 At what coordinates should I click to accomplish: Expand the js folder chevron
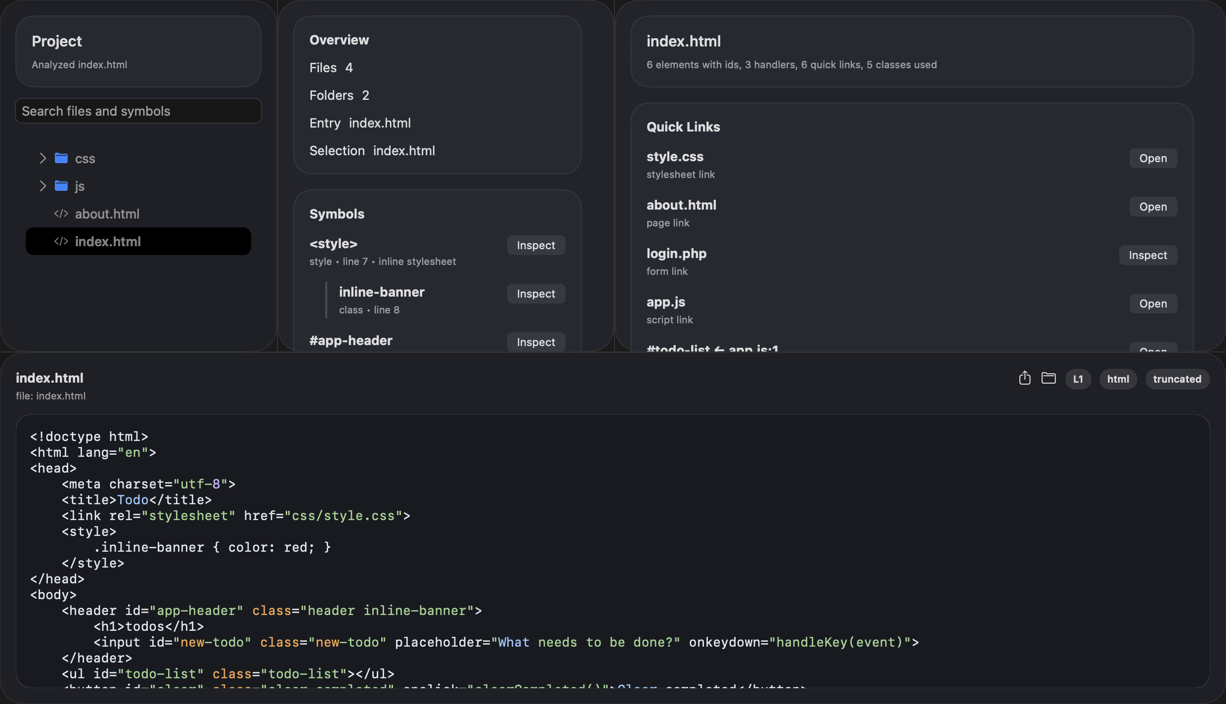(x=43, y=186)
